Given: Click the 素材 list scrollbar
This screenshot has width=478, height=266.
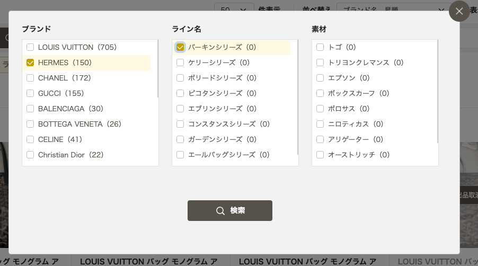Looking at the screenshot, I should (x=437, y=92).
